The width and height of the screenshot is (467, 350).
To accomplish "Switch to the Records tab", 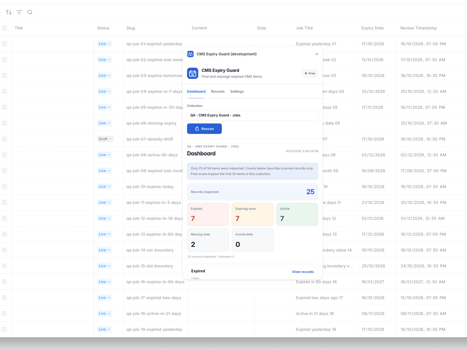I will (x=218, y=92).
